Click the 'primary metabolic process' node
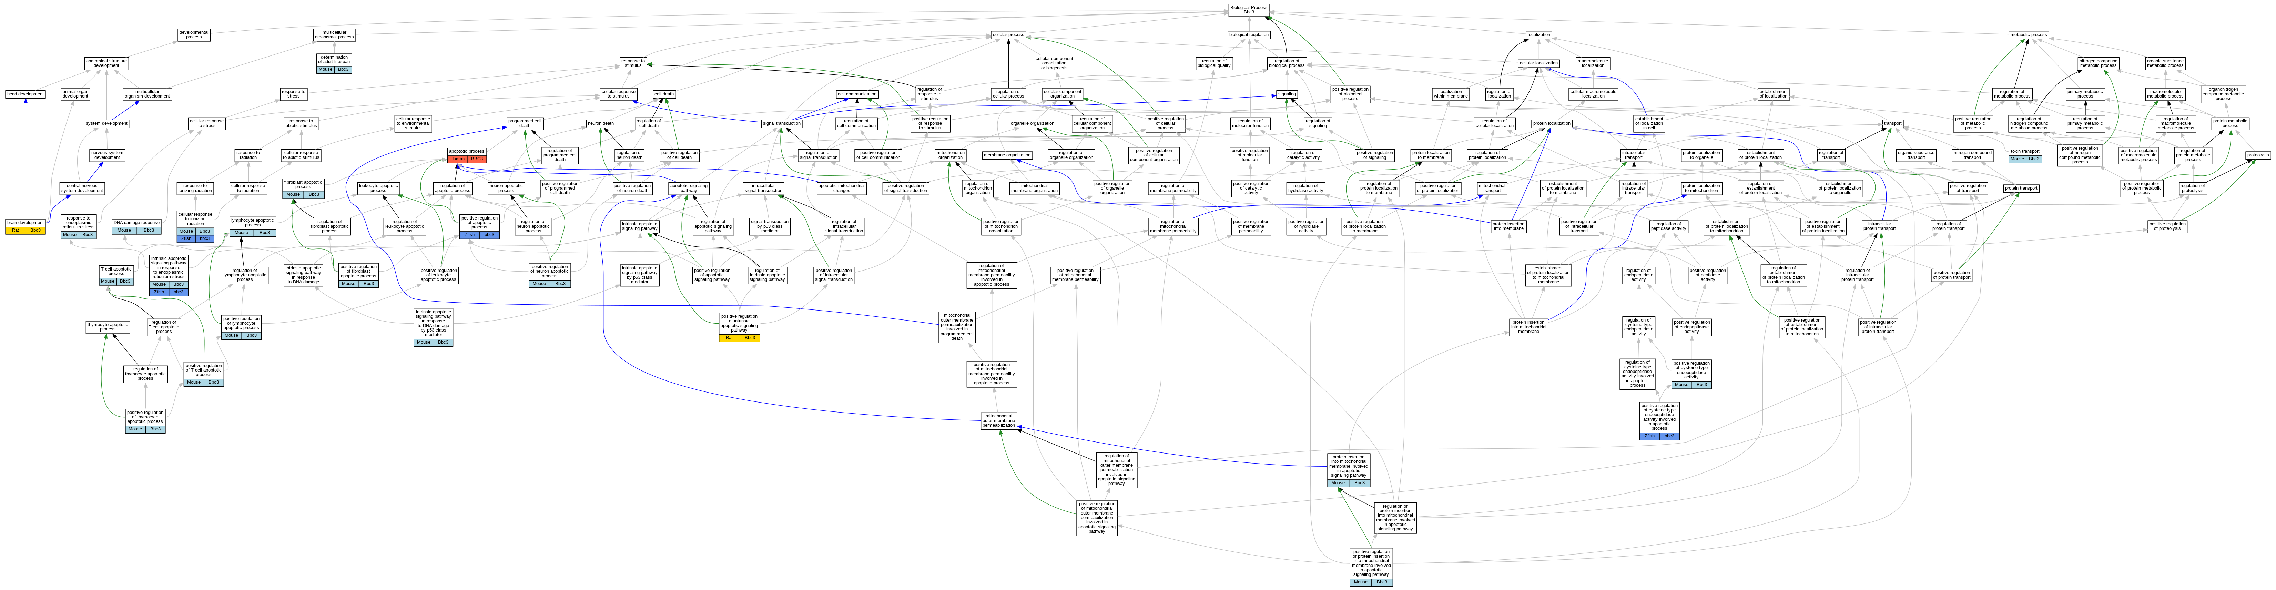The width and height of the screenshot is (2276, 590). coord(2085,94)
